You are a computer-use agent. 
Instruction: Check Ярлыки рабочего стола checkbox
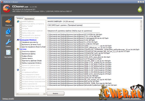coord(21,68)
